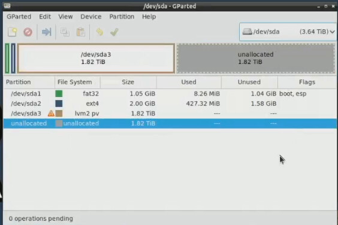This screenshot has width=338, height=225.
Task: Click the Copy partition icon
Action: 65,32
